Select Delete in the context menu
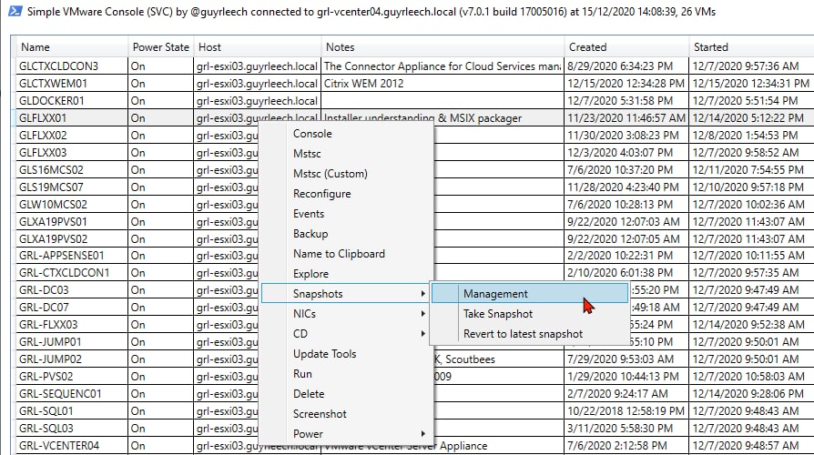 coord(309,394)
